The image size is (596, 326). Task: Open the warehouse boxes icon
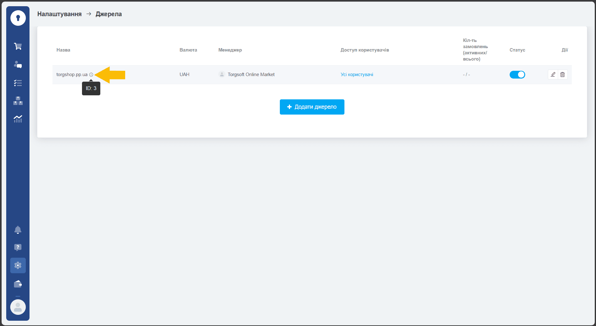(18, 101)
